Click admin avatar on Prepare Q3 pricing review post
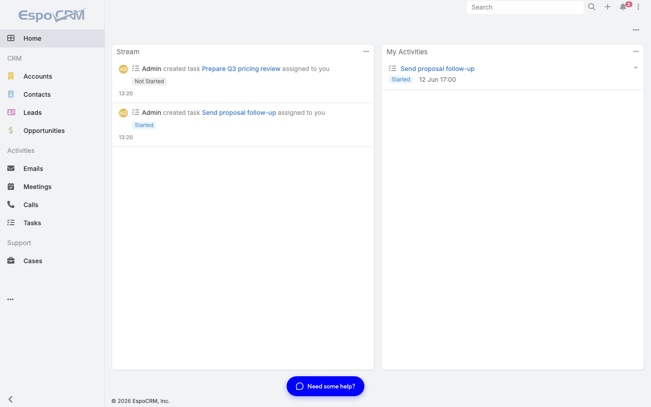The width and height of the screenshot is (651, 407). (x=123, y=69)
